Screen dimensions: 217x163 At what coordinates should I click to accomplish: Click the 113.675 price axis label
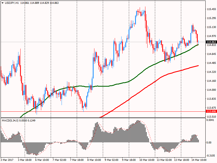[211, 108]
